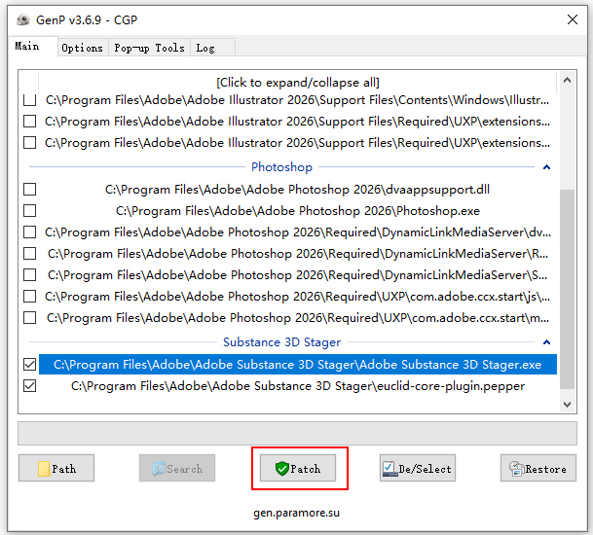Check com.adobe.ccx.start\m... checkbox
The height and width of the screenshot is (535, 593).
click(30, 318)
